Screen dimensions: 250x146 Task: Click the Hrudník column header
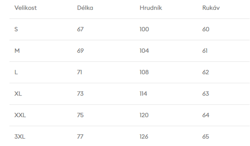151,8
